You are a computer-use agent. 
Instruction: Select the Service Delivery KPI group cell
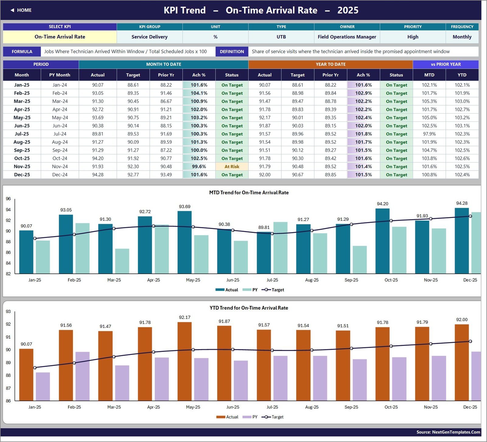click(149, 37)
